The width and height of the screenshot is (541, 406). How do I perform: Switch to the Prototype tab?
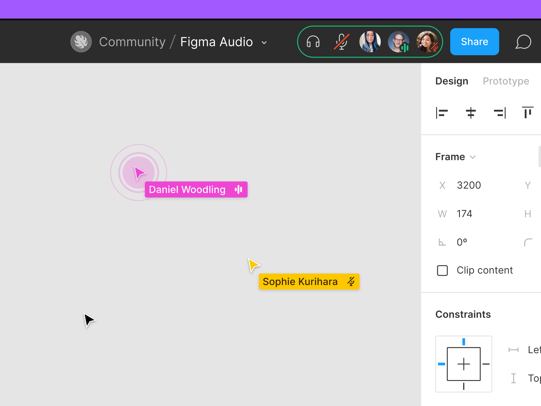(x=506, y=81)
